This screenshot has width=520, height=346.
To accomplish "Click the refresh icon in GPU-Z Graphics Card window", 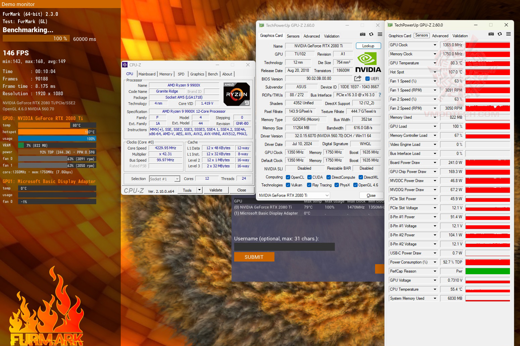I will pos(371,35).
